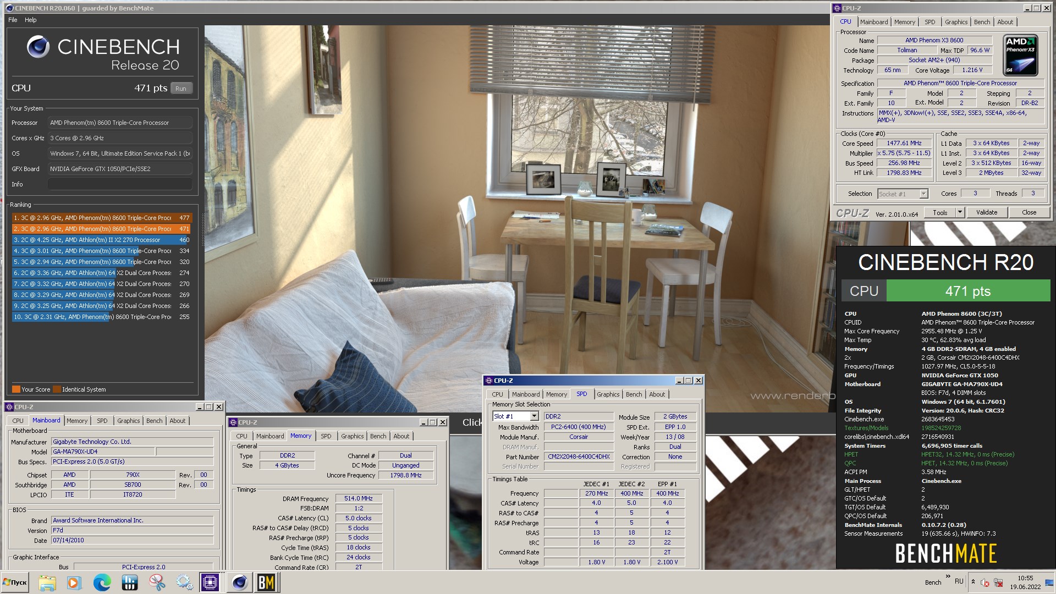
Task: Select ranking row 10 at 2.31 GHz
Action: [102, 317]
